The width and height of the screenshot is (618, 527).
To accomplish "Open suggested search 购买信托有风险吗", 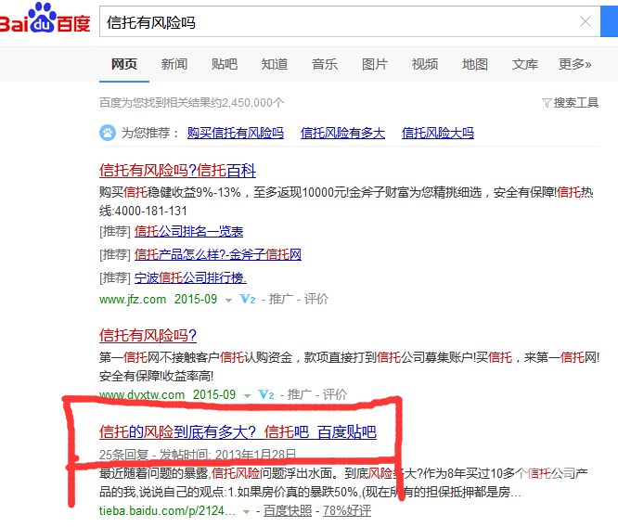I will click(236, 133).
